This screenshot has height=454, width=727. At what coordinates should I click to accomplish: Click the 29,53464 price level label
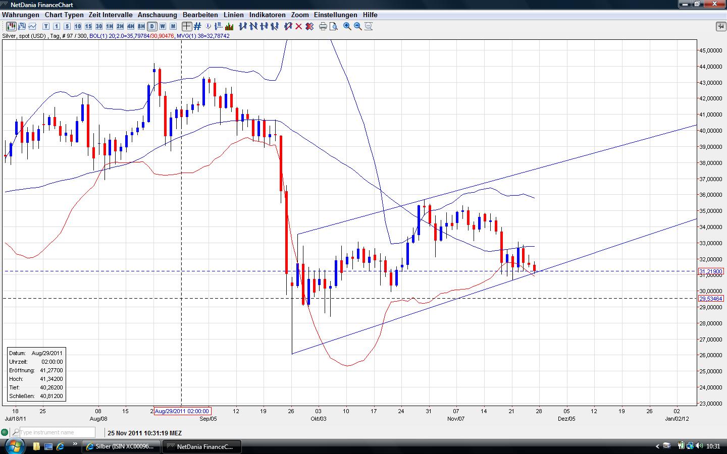coord(711,299)
